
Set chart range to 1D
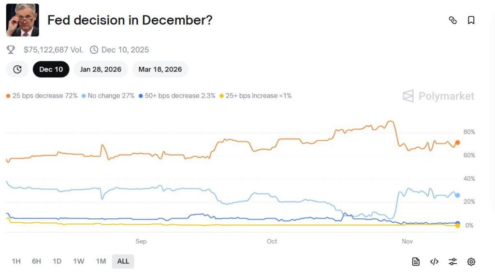click(57, 261)
